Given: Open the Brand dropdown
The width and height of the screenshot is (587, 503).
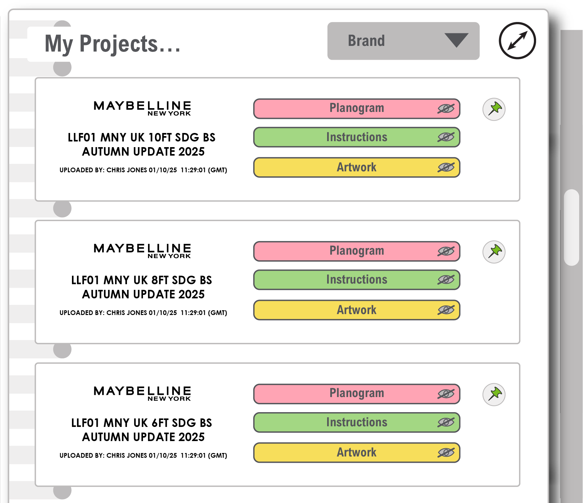Looking at the screenshot, I should click(x=403, y=41).
